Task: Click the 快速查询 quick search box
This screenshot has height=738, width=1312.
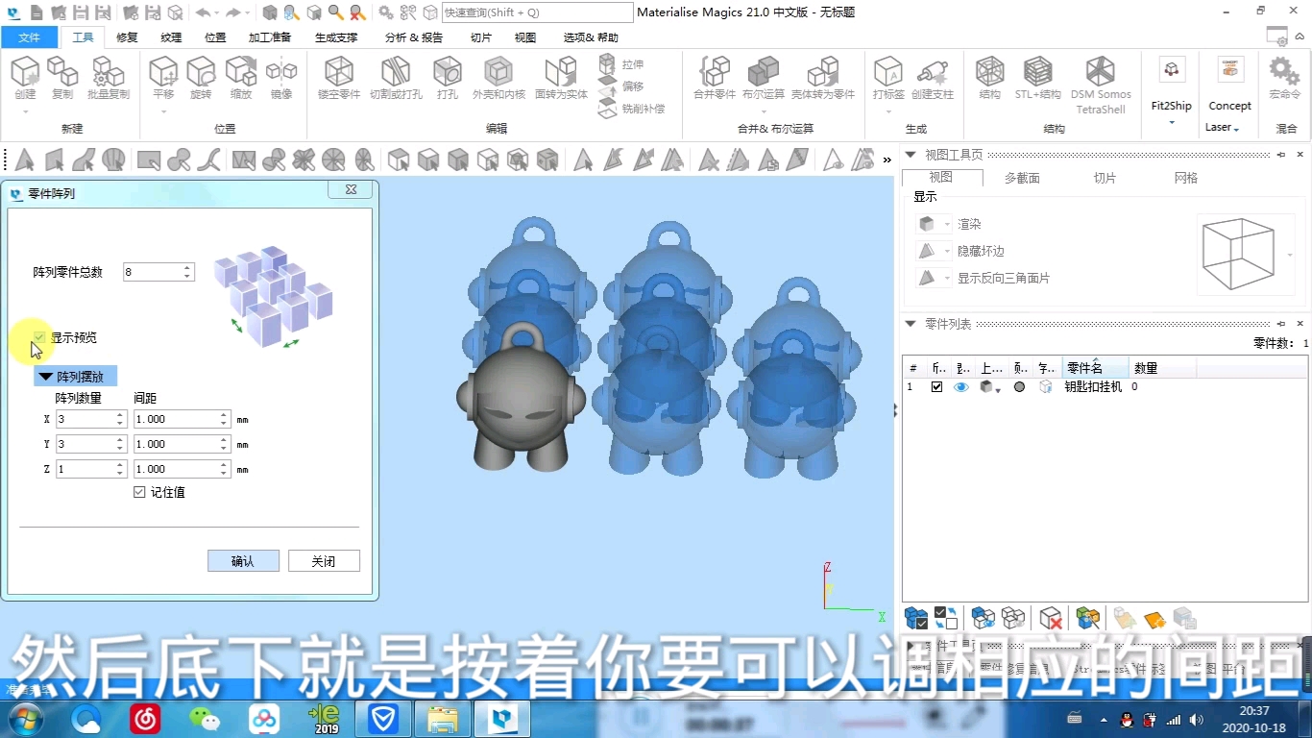Action: tap(537, 12)
